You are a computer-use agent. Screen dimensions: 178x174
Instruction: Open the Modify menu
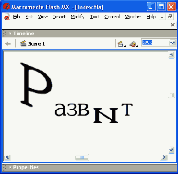pyautogui.click(x=78, y=17)
